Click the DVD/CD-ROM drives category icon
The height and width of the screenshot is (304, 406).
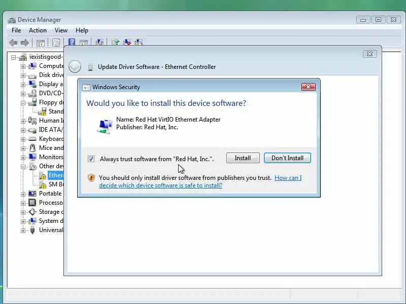coord(32,93)
